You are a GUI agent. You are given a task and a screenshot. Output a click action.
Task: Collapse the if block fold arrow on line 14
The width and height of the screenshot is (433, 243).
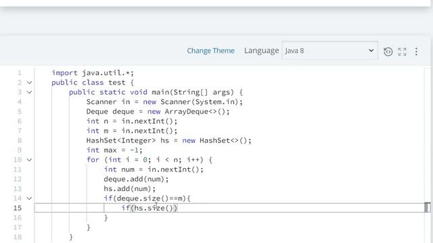(x=29, y=198)
